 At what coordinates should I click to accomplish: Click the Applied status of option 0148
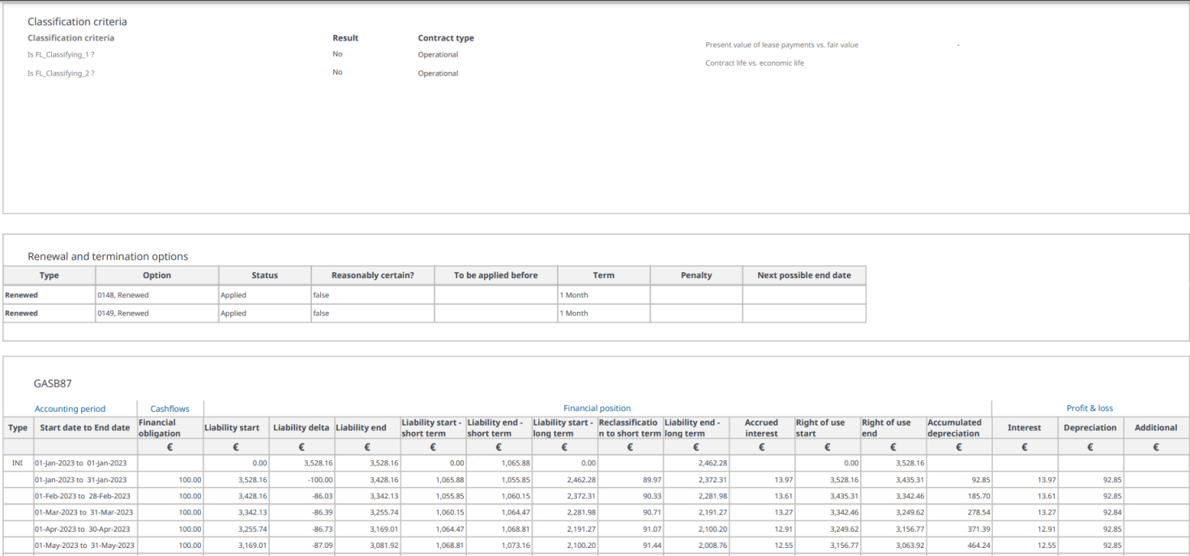click(x=233, y=294)
